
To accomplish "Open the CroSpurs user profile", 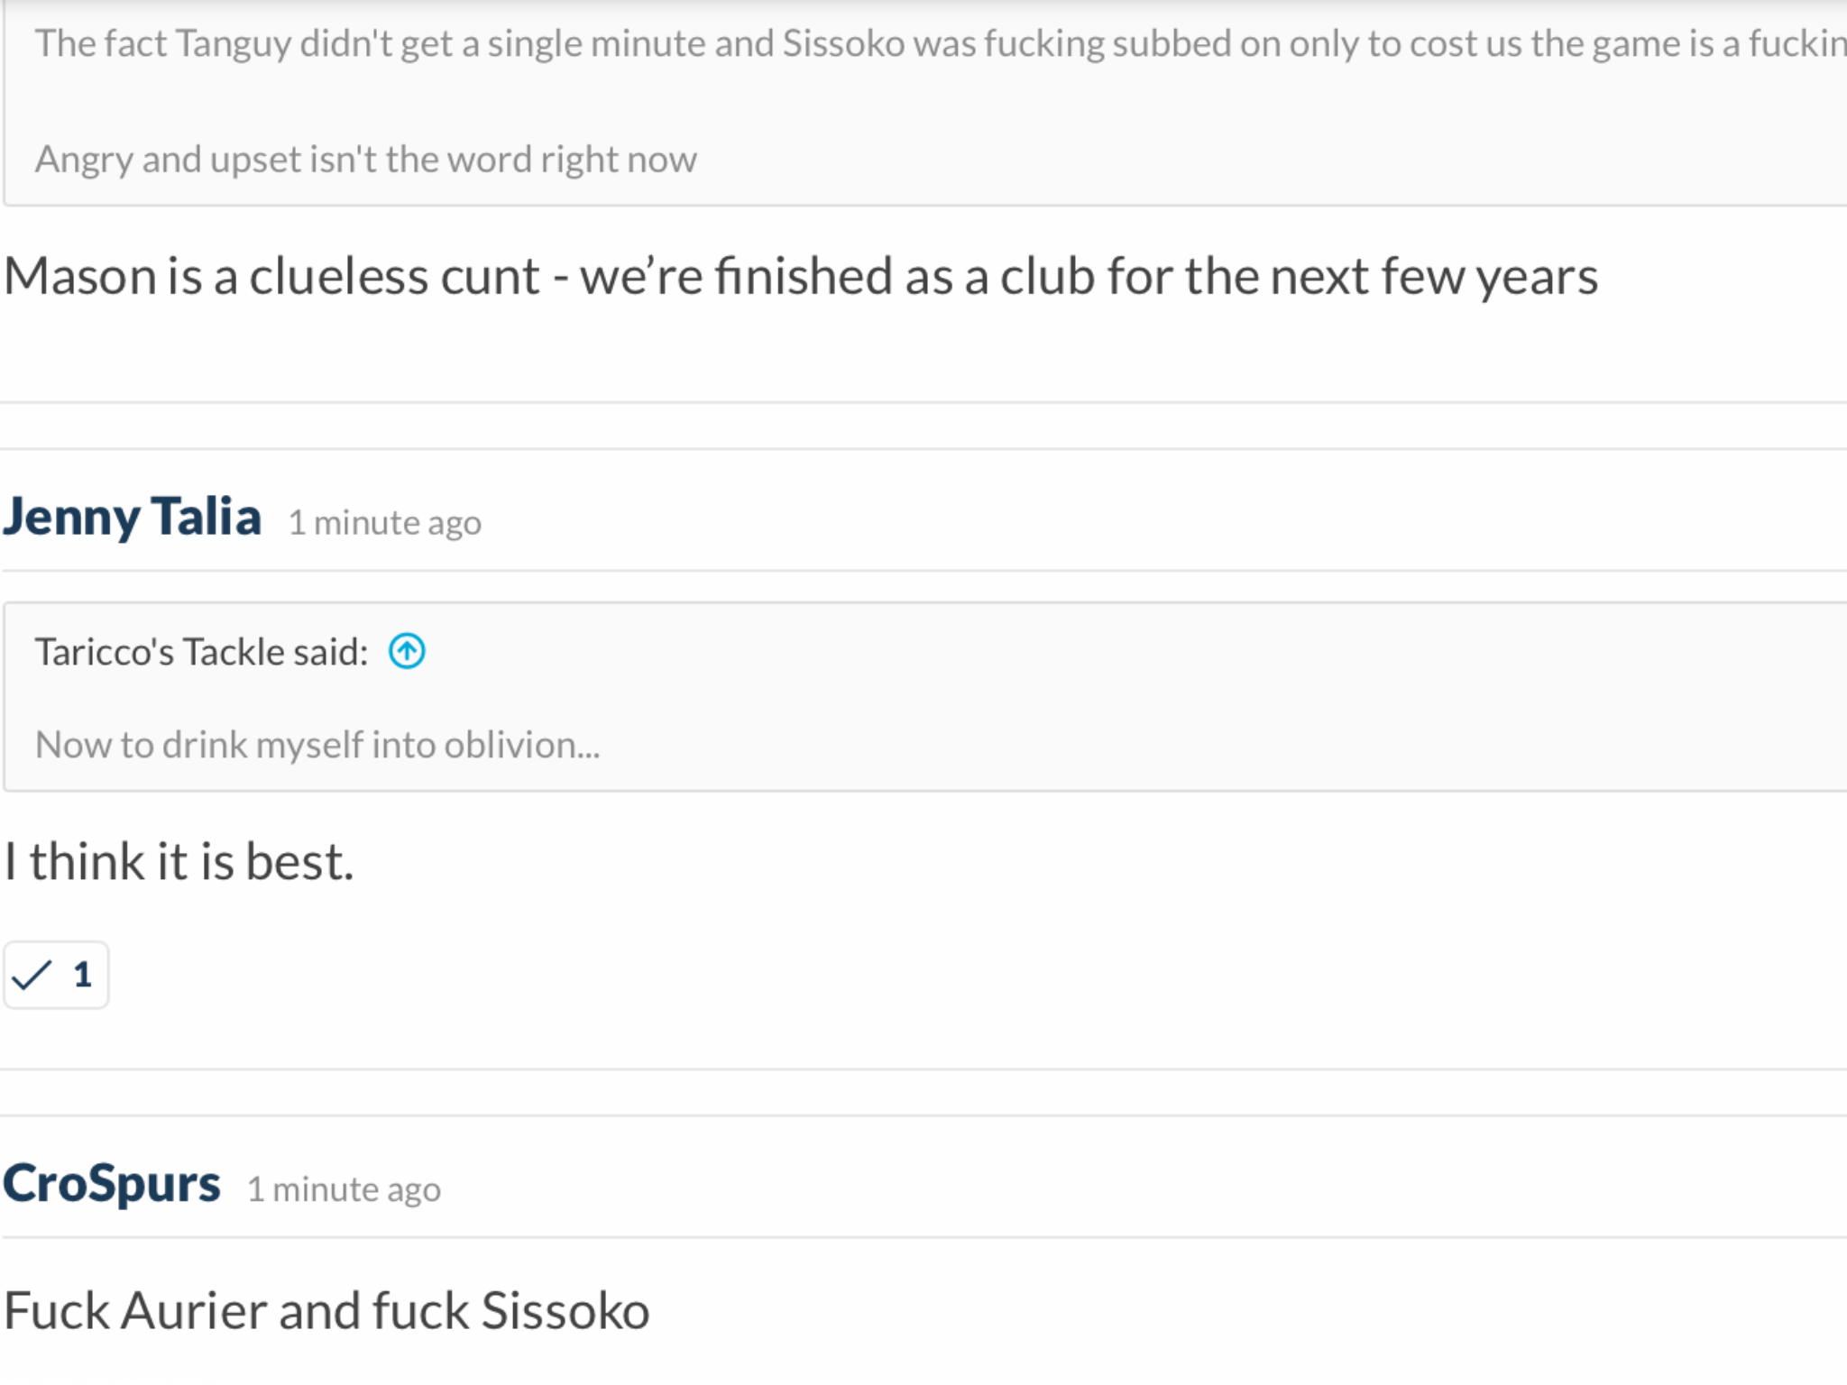I will coord(111,1183).
